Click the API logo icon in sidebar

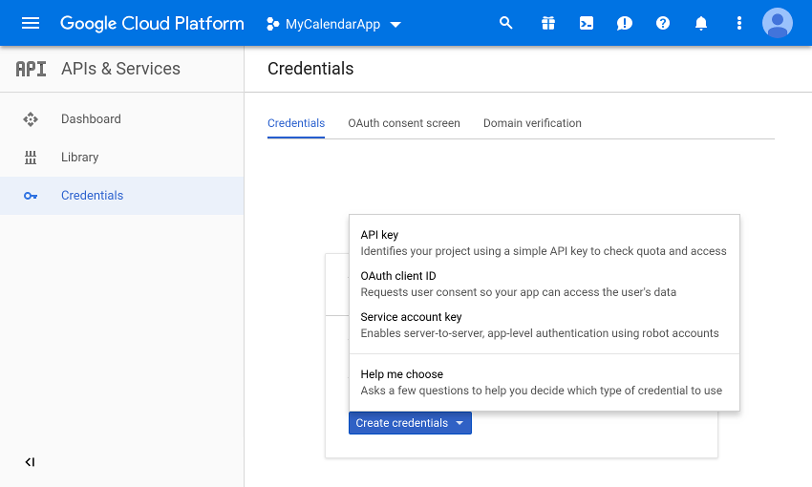click(x=31, y=69)
